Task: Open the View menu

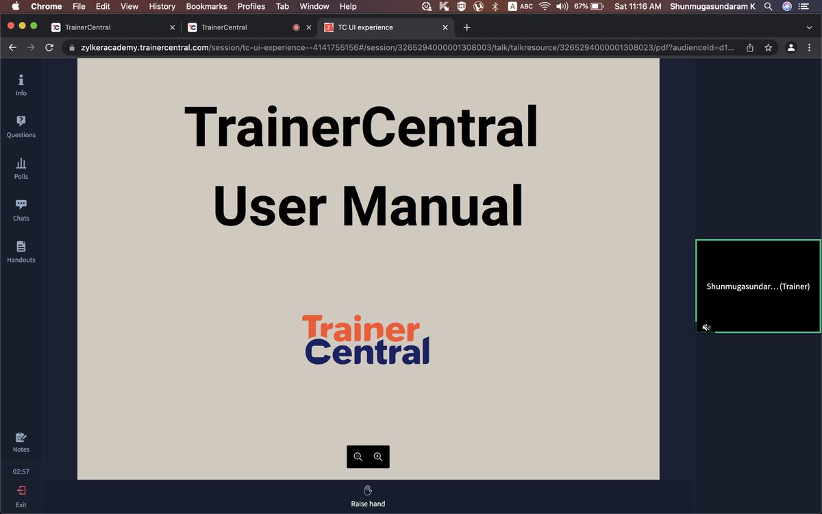Action: (x=129, y=6)
